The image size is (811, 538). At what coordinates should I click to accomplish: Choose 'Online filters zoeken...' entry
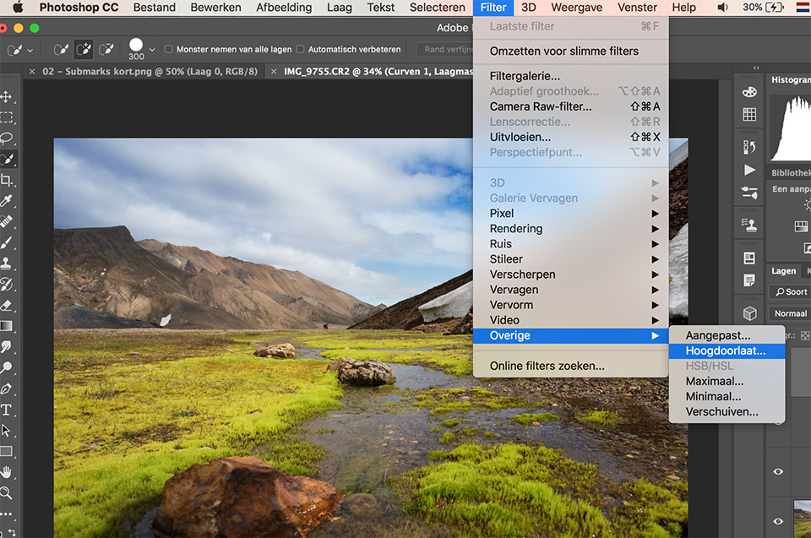[570, 366]
